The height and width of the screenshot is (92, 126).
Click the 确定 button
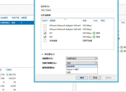(x=82, y=78)
